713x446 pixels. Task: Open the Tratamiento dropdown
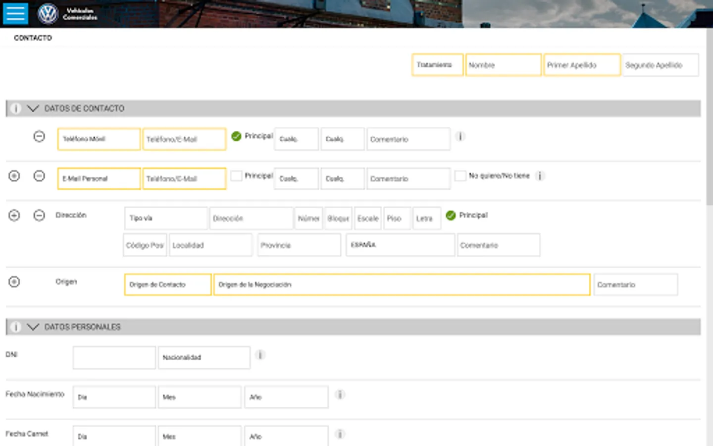coord(437,65)
